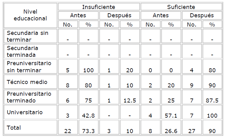226x138 pixels.
Task: Click "Antes" subheader under Suficiente
Action: 161,15
